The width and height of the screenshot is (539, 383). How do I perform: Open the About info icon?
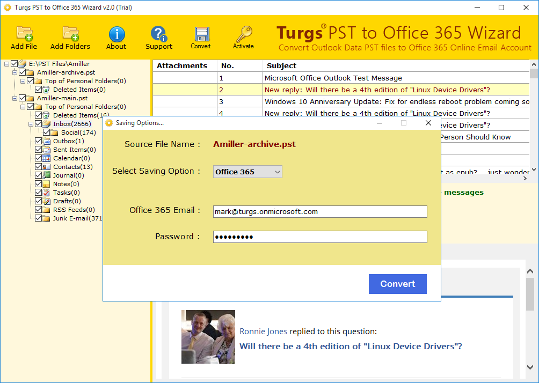tap(116, 34)
